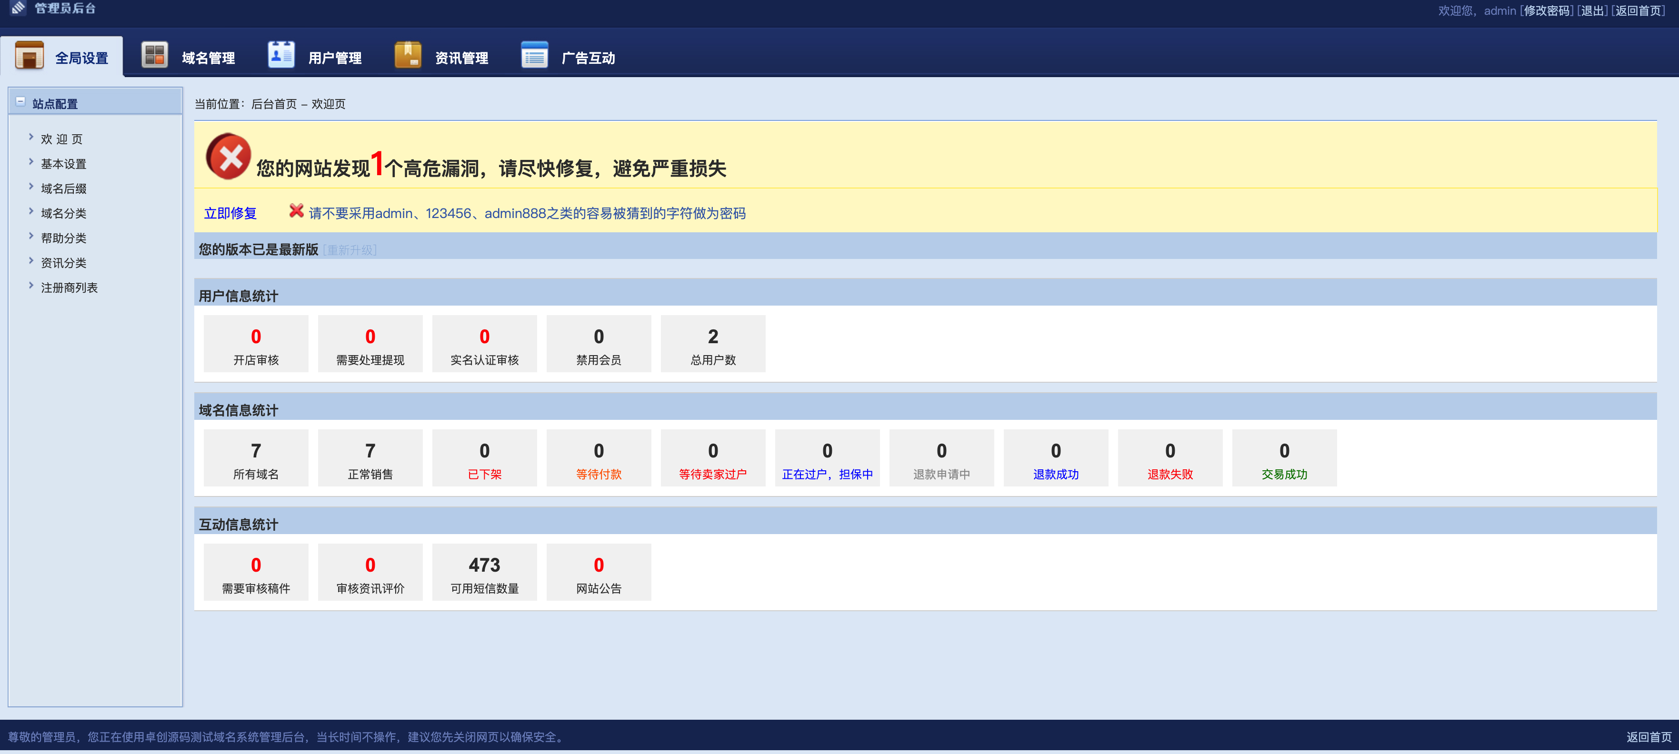1679x754 pixels.
Task: Open the 全局设置 tab
Action: click(x=62, y=57)
